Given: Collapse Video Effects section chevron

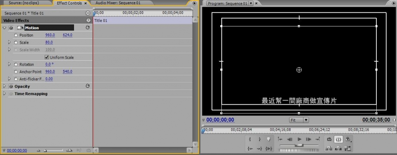Looking at the screenshot, I should [88, 21].
